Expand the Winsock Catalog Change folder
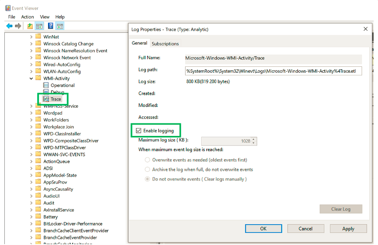 (31, 44)
